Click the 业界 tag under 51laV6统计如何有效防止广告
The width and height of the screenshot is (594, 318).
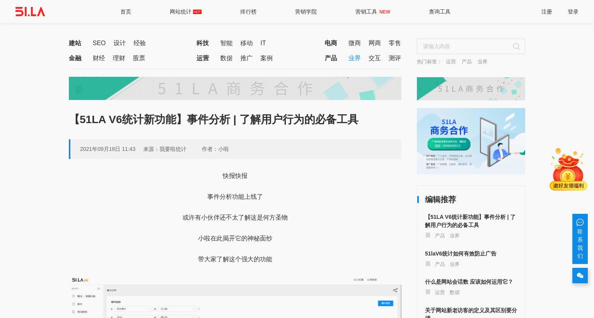coord(454,264)
